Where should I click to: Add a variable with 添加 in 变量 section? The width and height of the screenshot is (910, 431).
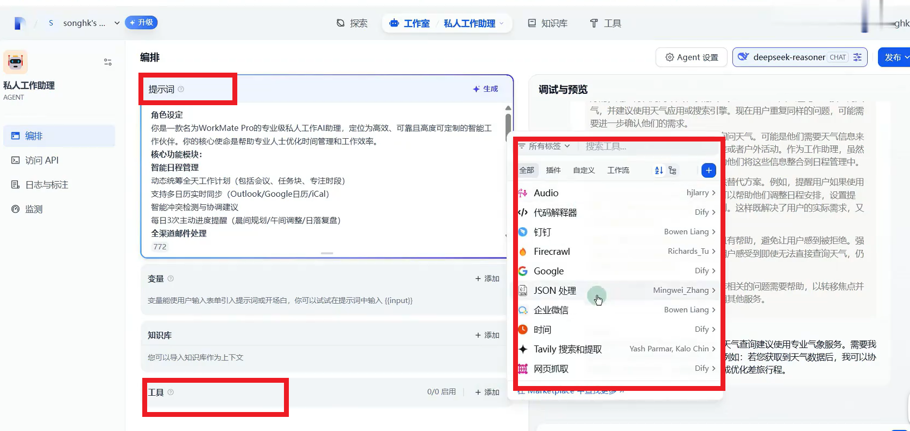pyautogui.click(x=487, y=279)
